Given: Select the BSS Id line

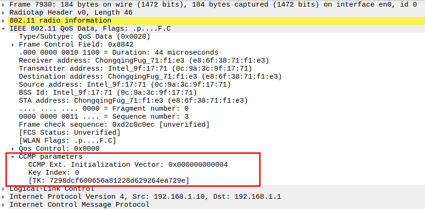Looking at the screenshot, I should 108,93.
